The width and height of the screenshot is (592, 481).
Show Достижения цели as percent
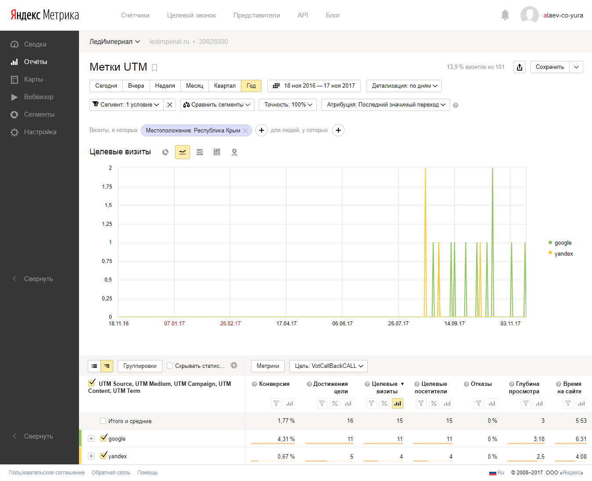pos(335,403)
